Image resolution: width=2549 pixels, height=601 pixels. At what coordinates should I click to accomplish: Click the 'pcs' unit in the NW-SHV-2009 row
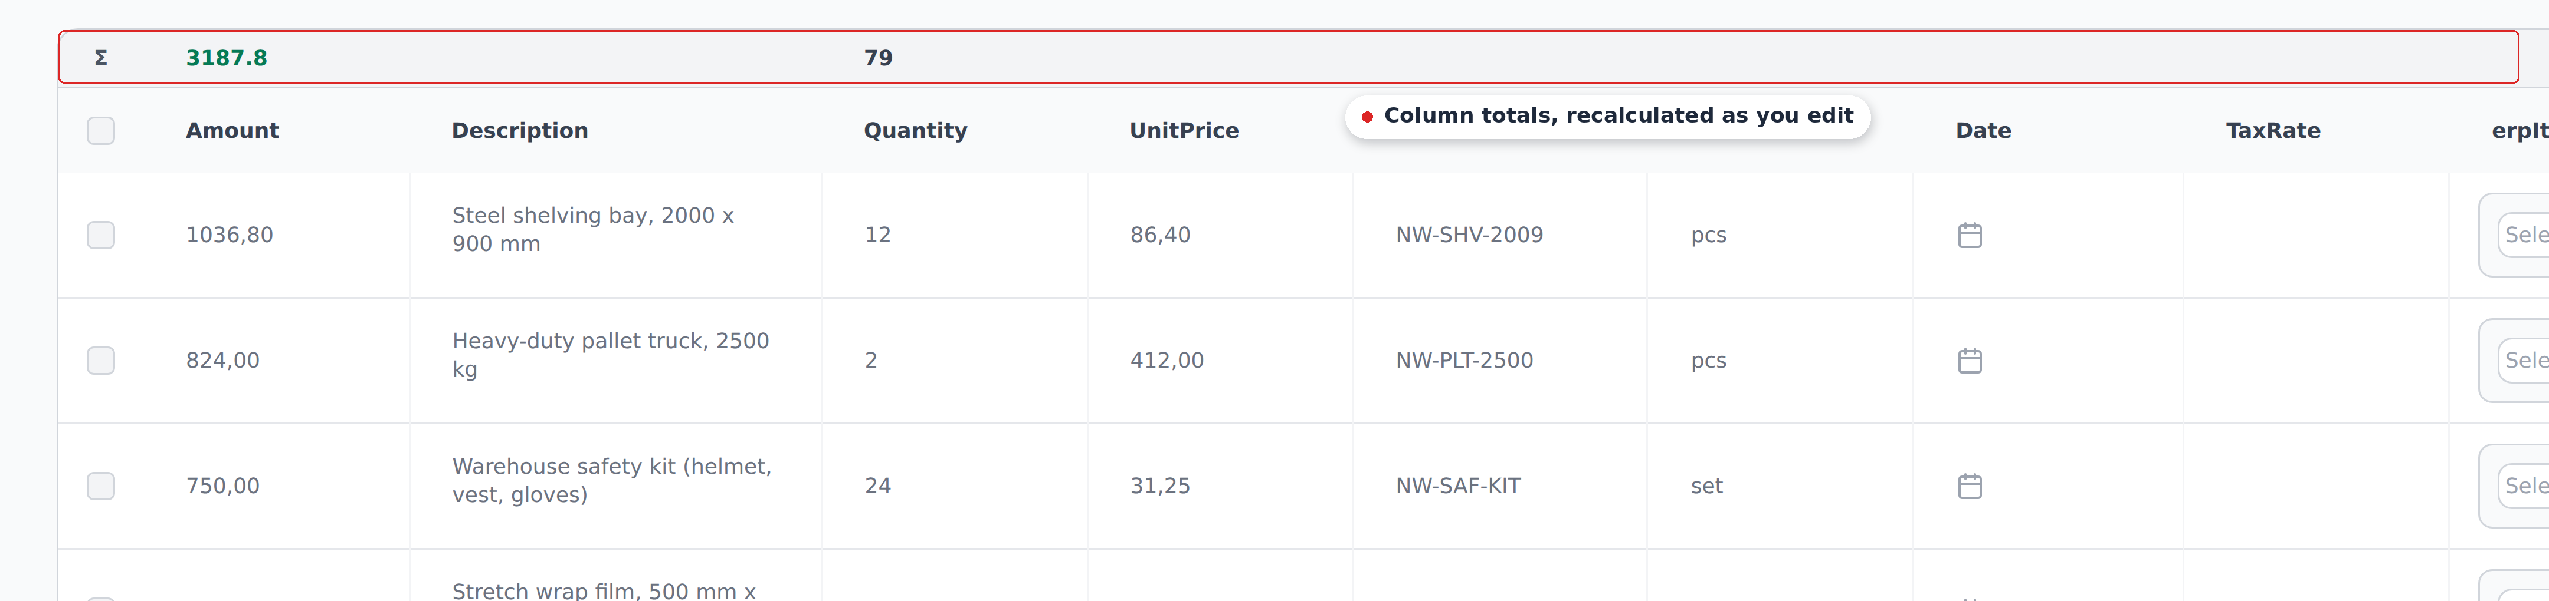pyautogui.click(x=1708, y=235)
